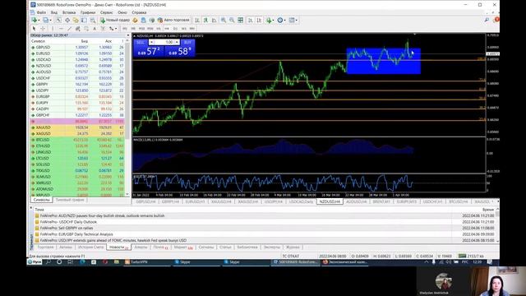This screenshot has width=526, height=296.
Task: Open the Вид menu
Action: point(54,12)
